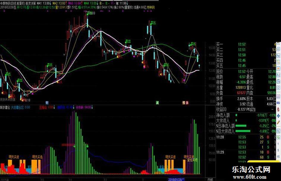Click the 5日大宗流入 green bar

pos(243,131)
